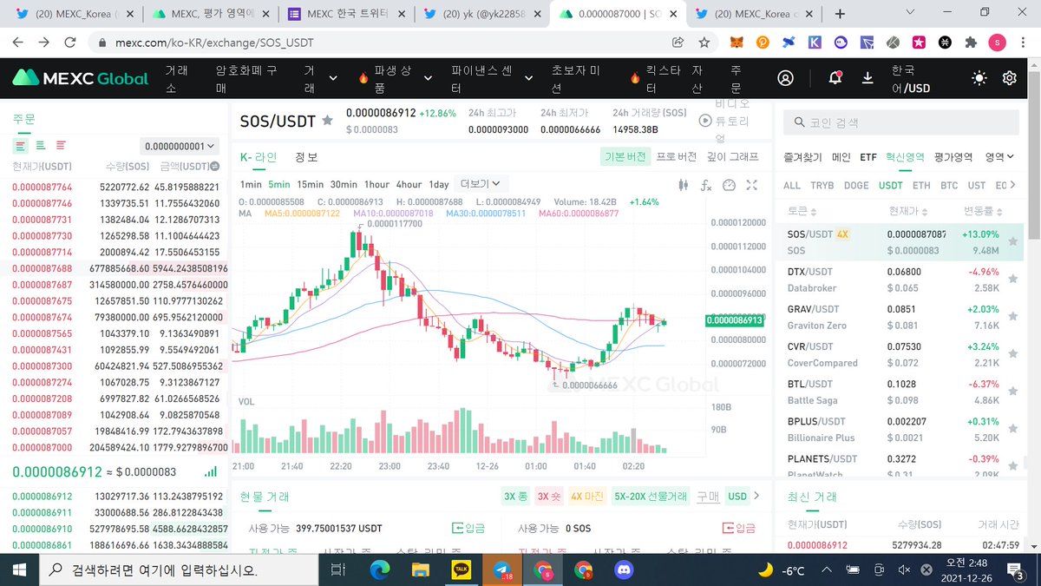The width and height of the screenshot is (1041, 586).
Task: Expand trade type arrow next to USD
Action: tap(756, 496)
